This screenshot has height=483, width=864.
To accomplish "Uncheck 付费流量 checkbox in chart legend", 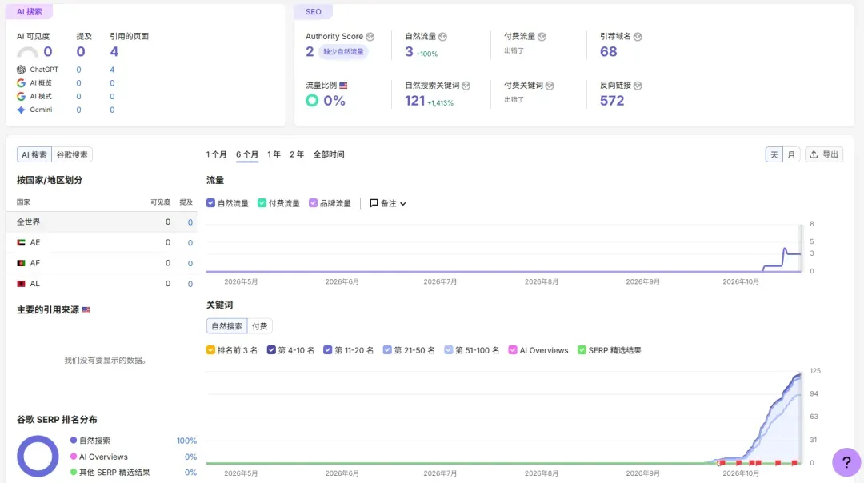I will pyautogui.click(x=262, y=202).
